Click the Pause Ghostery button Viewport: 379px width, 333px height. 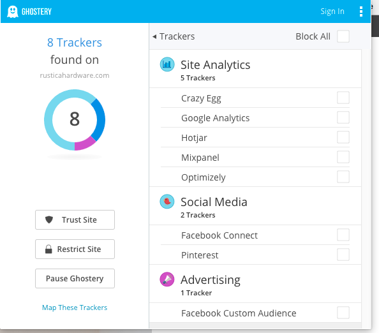[x=75, y=278]
